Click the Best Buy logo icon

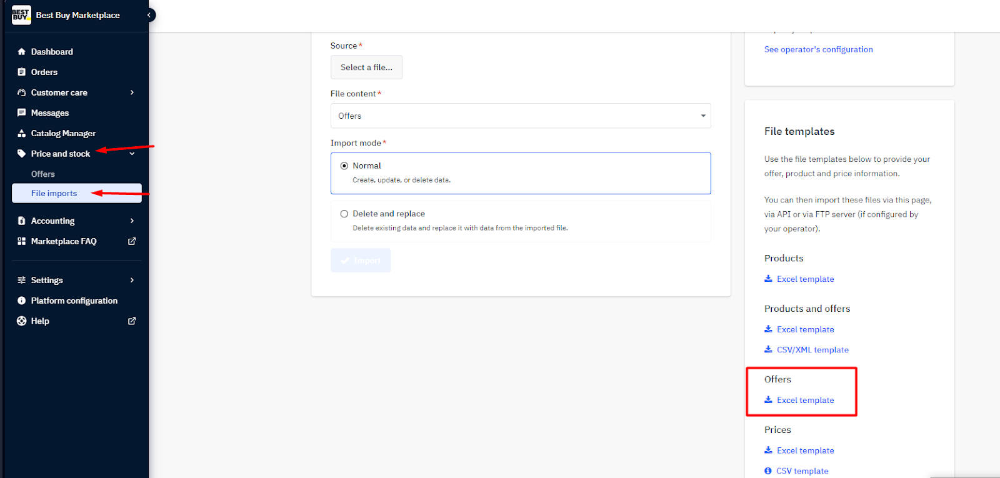coord(21,15)
